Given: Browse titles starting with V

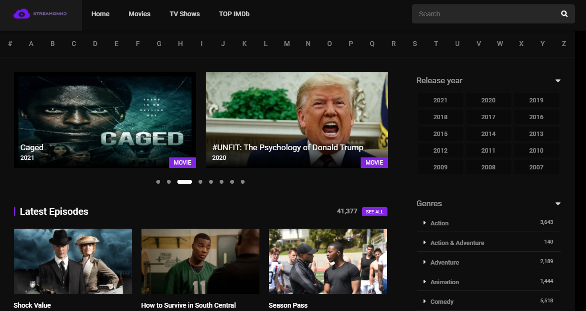Looking at the screenshot, I should click(x=478, y=44).
